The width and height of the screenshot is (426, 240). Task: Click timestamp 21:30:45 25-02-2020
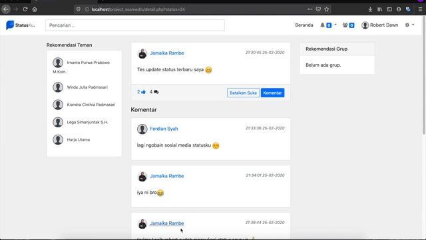[265, 53]
